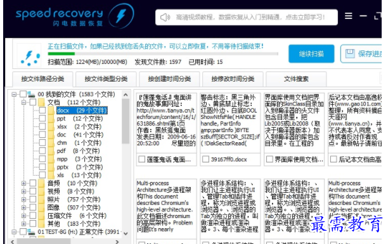
Task: Click the drive icon beside 00 找到的文件
Action: coord(31,94)
